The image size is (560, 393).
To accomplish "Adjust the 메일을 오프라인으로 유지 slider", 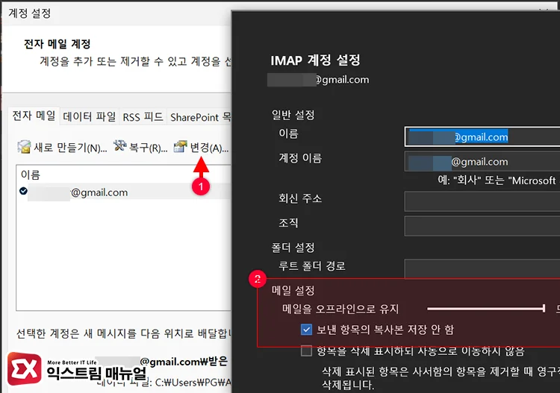I will tap(486, 309).
